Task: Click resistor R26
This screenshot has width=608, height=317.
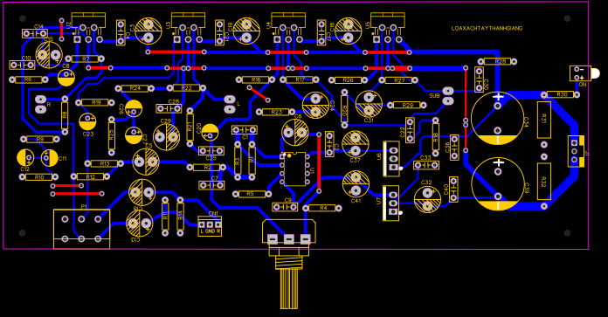Action: 349,79
